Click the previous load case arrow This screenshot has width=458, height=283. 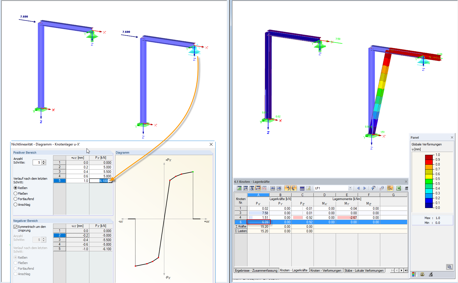coord(358,188)
